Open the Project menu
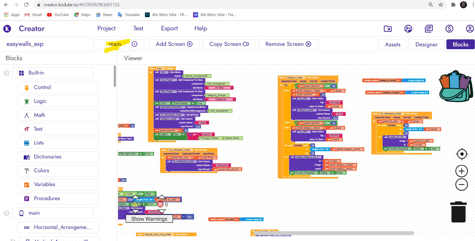The width and height of the screenshot is (475, 241). 106,28
